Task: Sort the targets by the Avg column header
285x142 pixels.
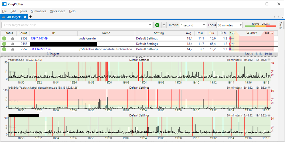Action: [x=189, y=33]
